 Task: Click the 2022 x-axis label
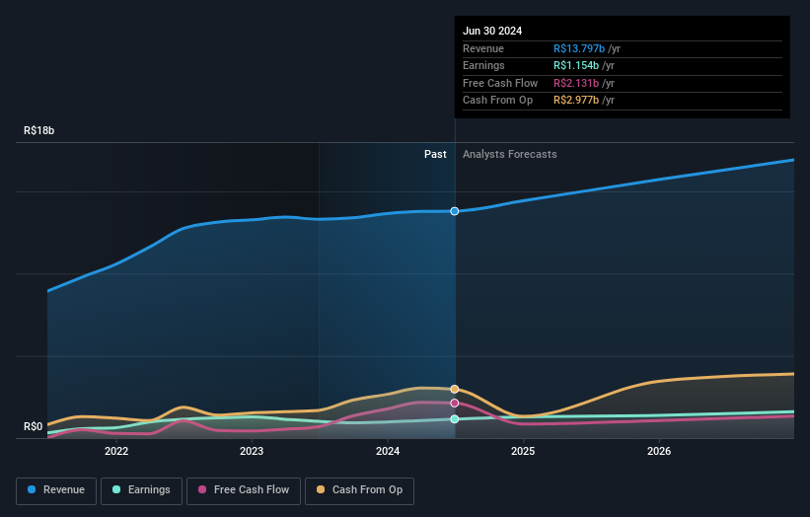point(116,451)
